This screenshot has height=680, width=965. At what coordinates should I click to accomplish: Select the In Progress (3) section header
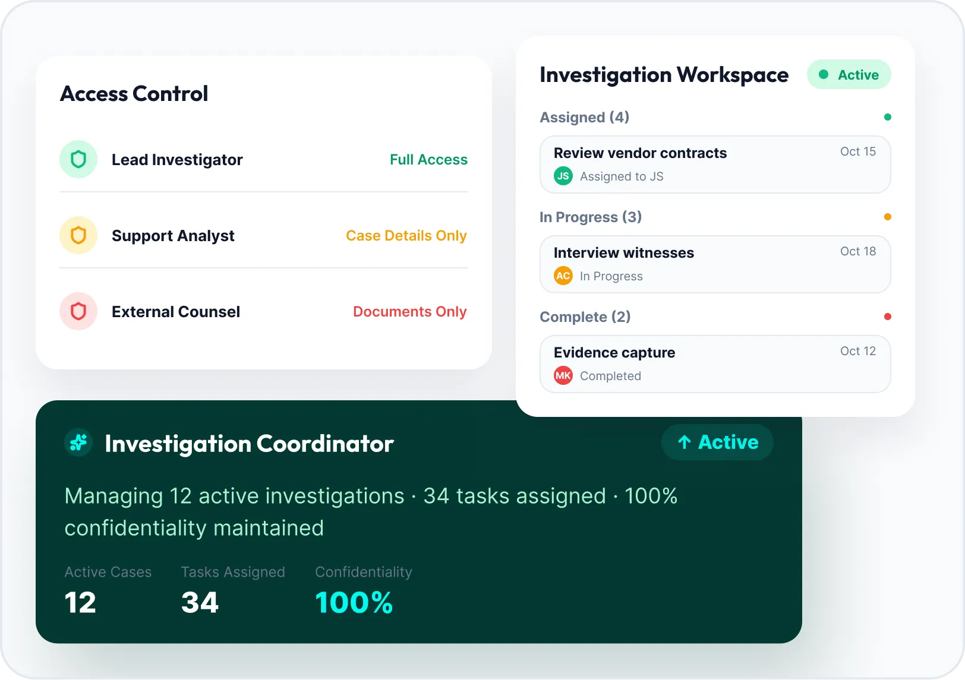point(591,217)
